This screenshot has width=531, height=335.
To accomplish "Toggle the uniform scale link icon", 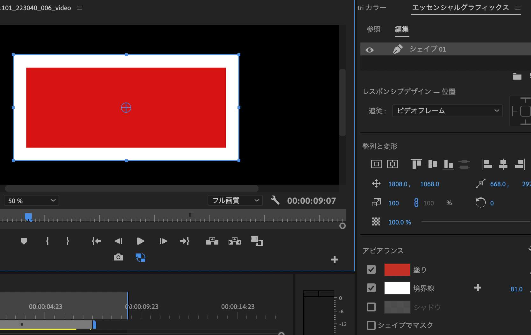I will coord(416,203).
